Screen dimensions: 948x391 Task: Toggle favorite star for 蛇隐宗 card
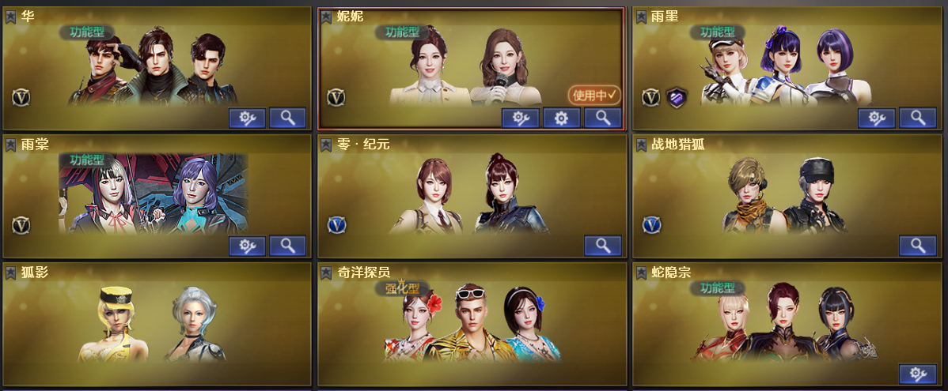click(642, 273)
